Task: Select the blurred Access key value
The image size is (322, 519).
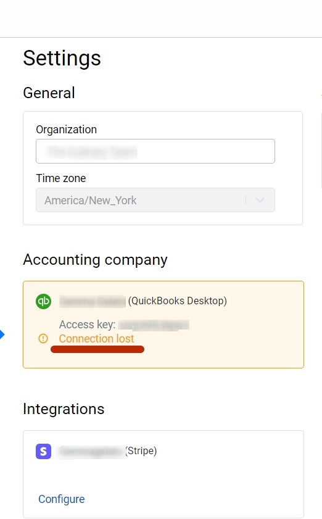Action: click(x=154, y=325)
